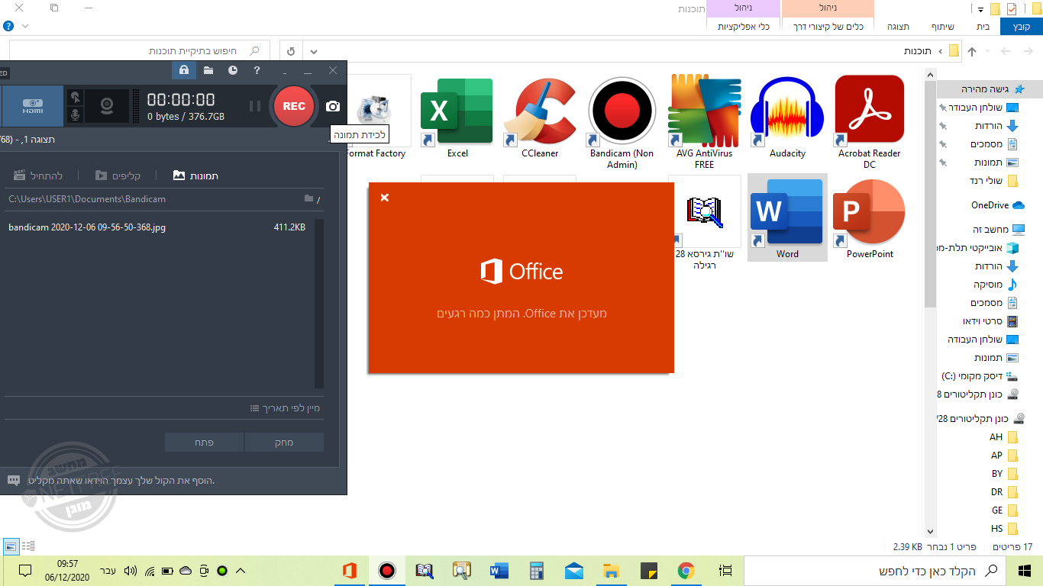Open Bandicam help with the question mark
The height and width of the screenshot is (586, 1043).
coord(257,70)
